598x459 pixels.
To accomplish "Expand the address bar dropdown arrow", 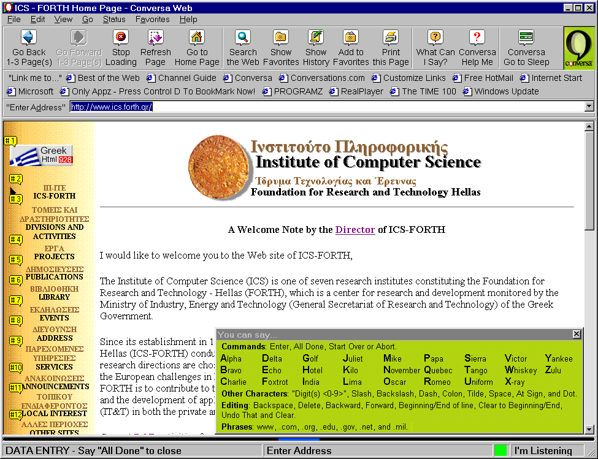I will (x=589, y=107).
